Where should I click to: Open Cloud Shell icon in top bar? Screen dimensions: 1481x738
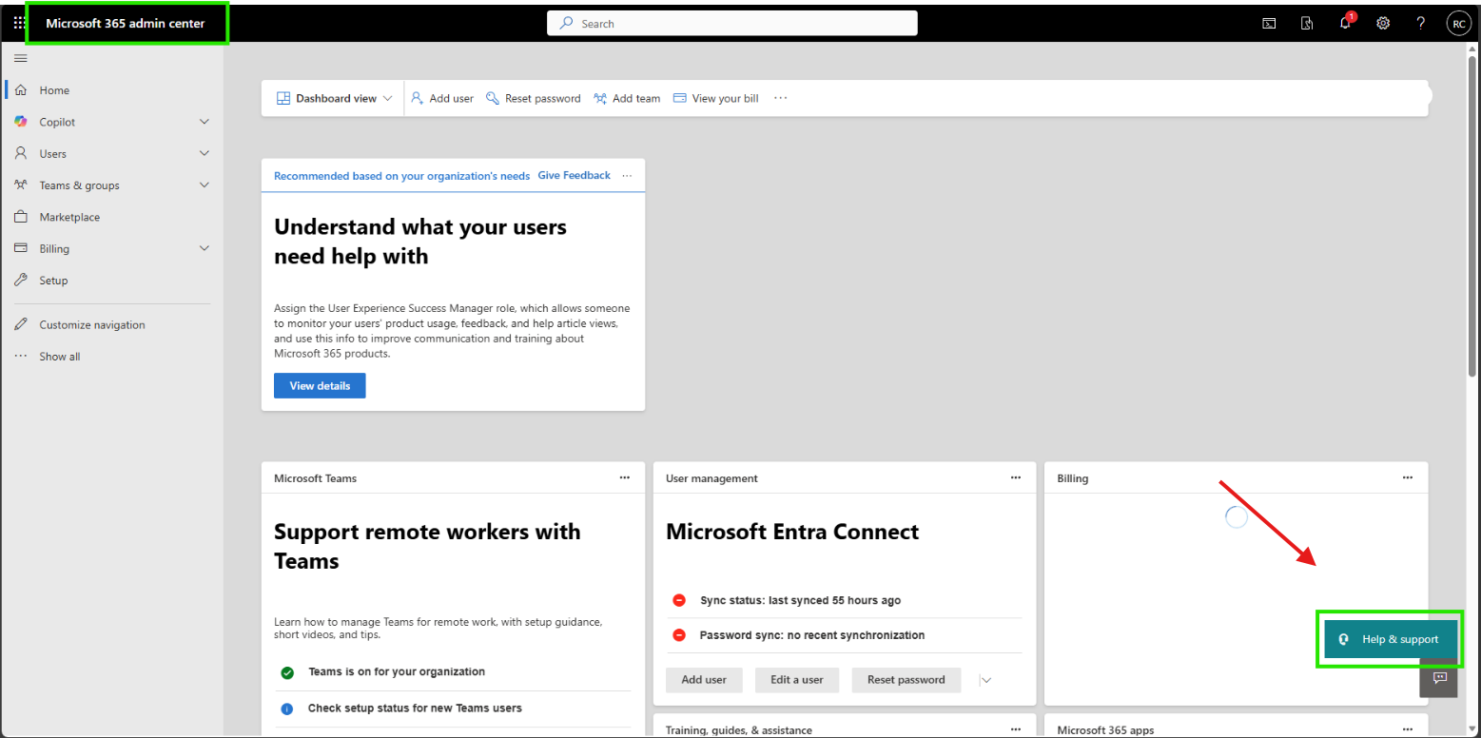[1269, 23]
